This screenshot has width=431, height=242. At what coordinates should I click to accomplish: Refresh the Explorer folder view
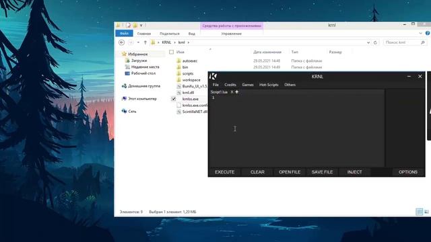tap(375, 42)
